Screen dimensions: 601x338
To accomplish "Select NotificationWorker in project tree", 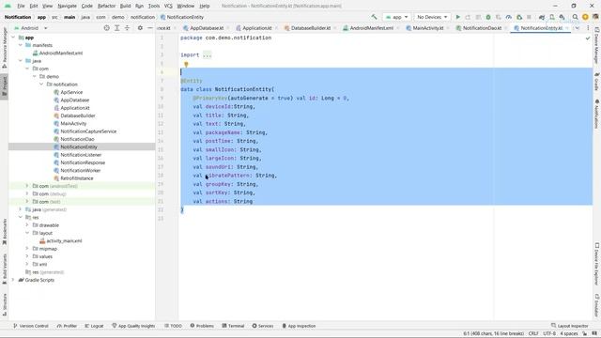I will [81, 170].
